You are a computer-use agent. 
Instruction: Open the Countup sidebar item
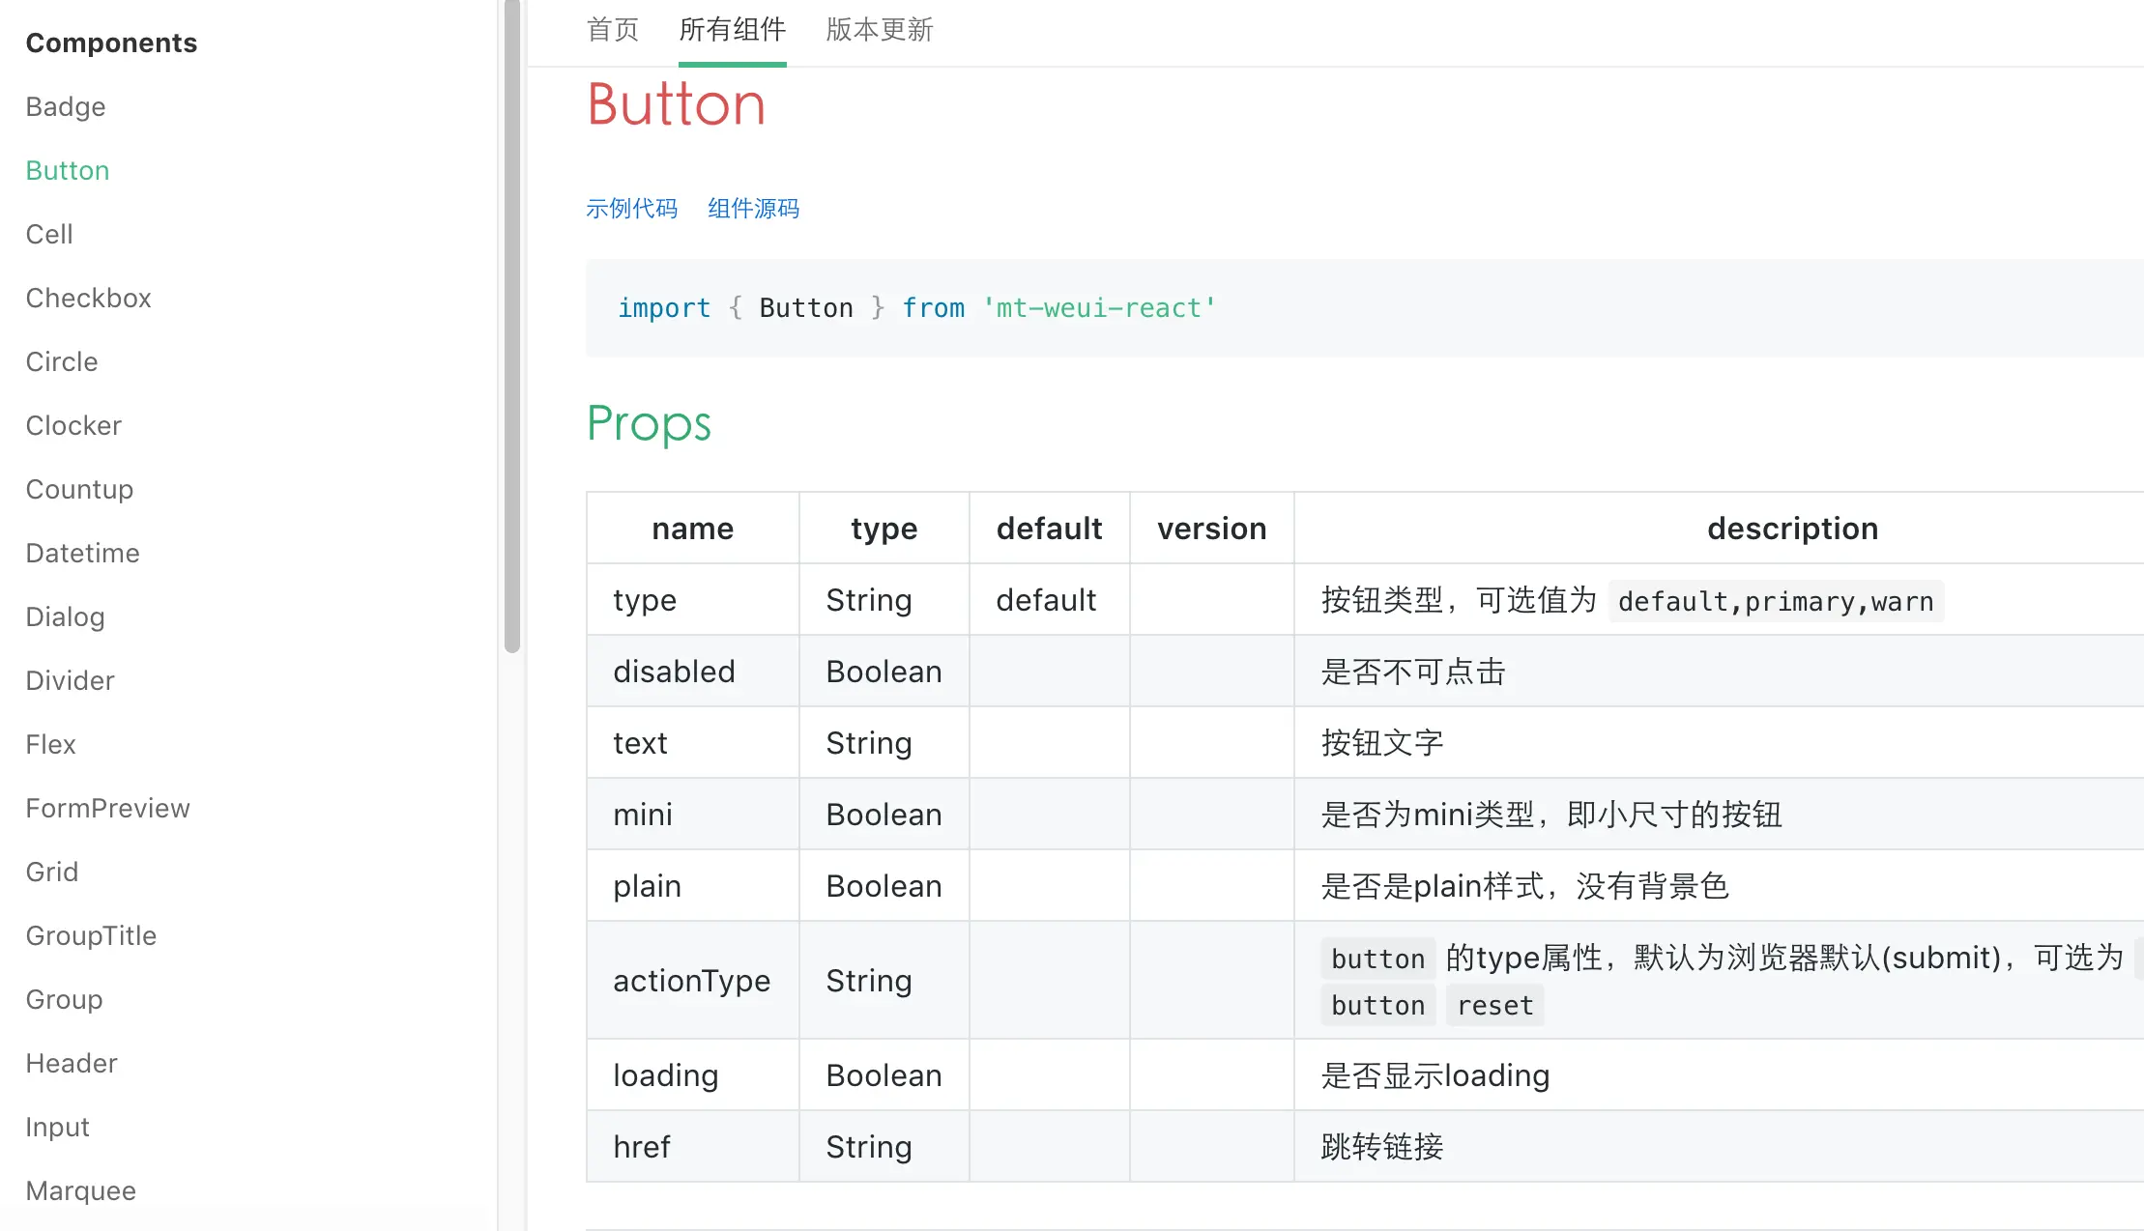(x=79, y=489)
